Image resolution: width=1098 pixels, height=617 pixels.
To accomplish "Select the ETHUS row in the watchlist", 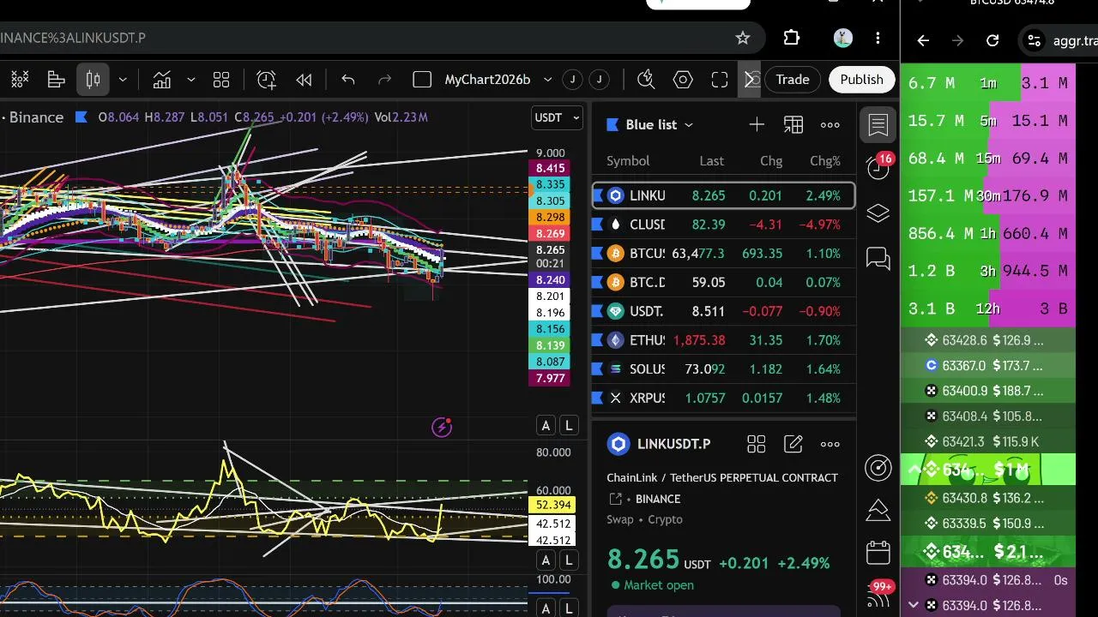I will pyautogui.click(x=723, y=340).
